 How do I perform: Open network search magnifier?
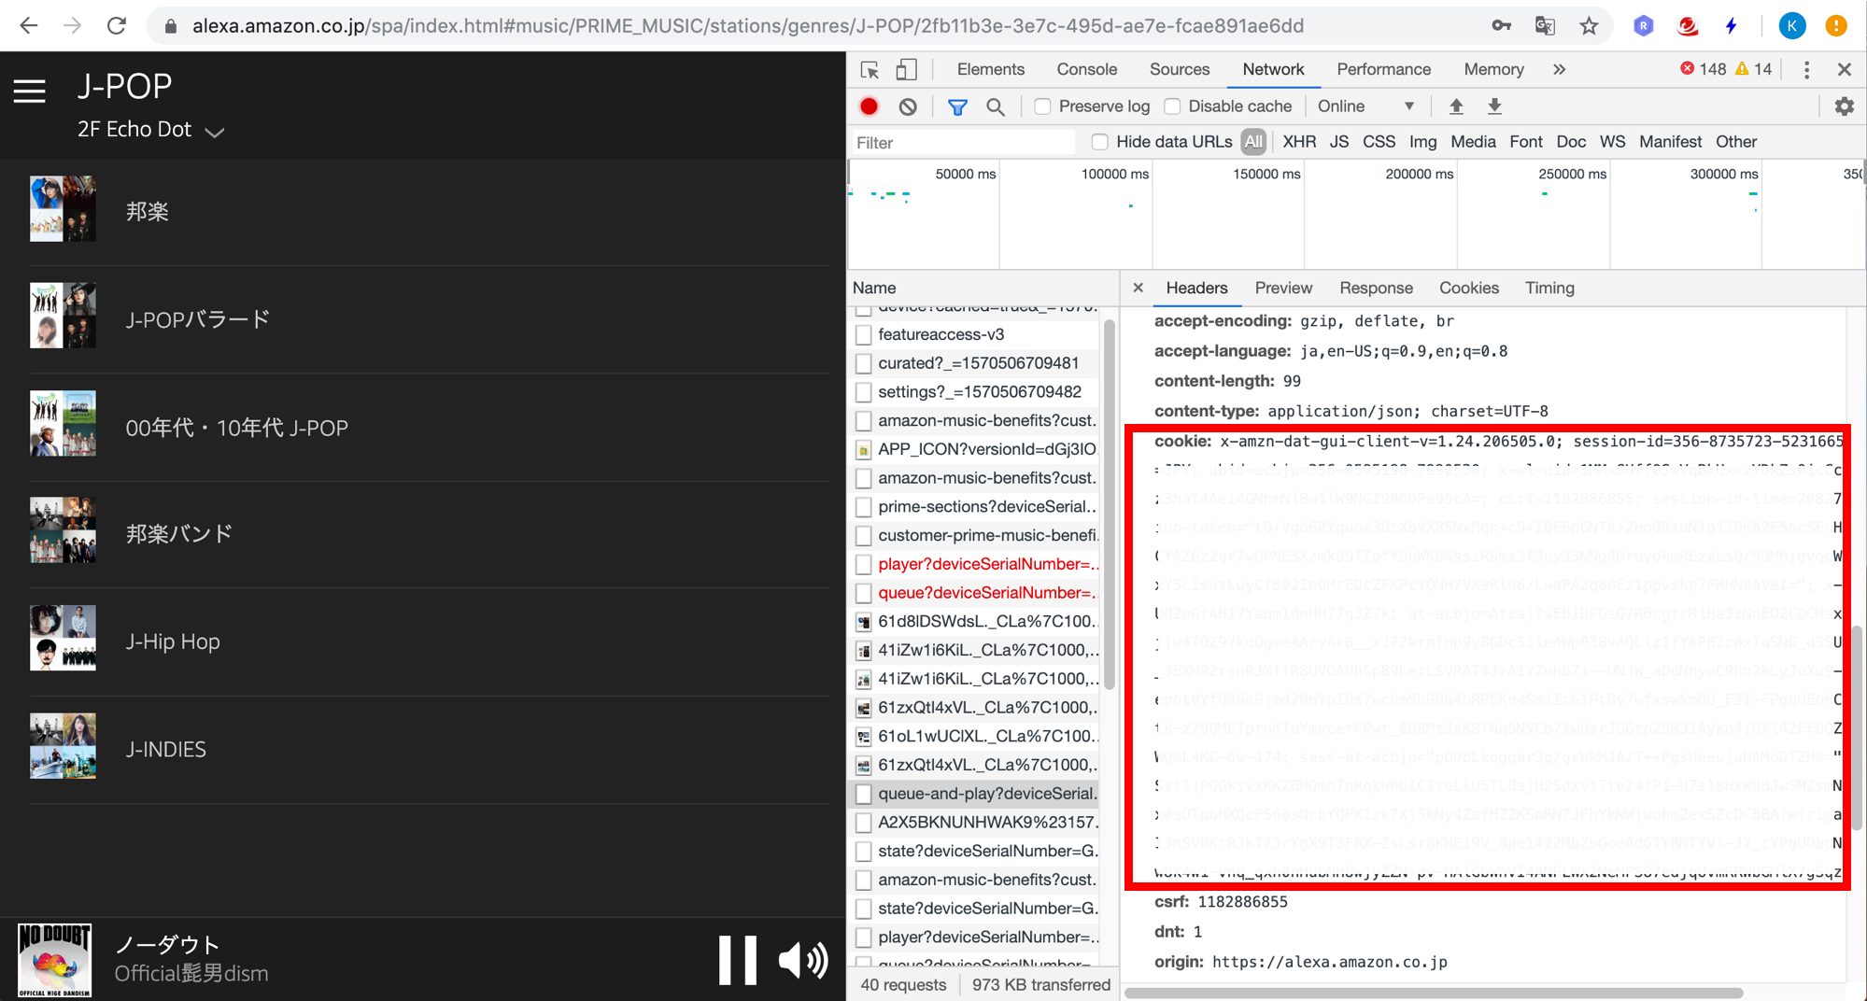click(x=996, y=107)
